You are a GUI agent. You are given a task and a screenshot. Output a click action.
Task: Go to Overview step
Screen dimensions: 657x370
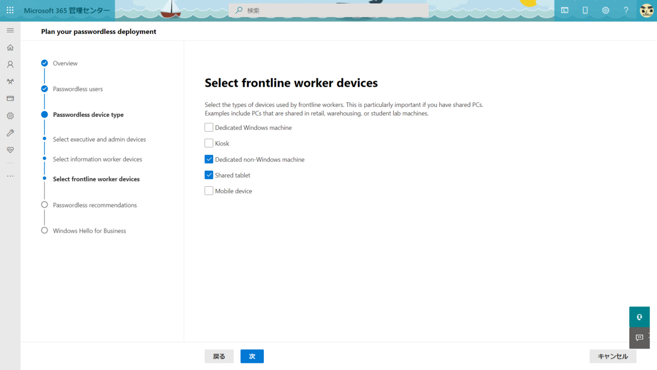pos(65,64)
